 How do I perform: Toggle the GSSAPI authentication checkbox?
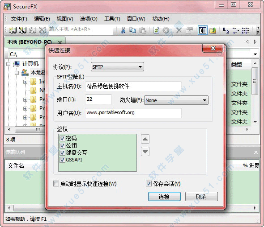tap(63, 160)
